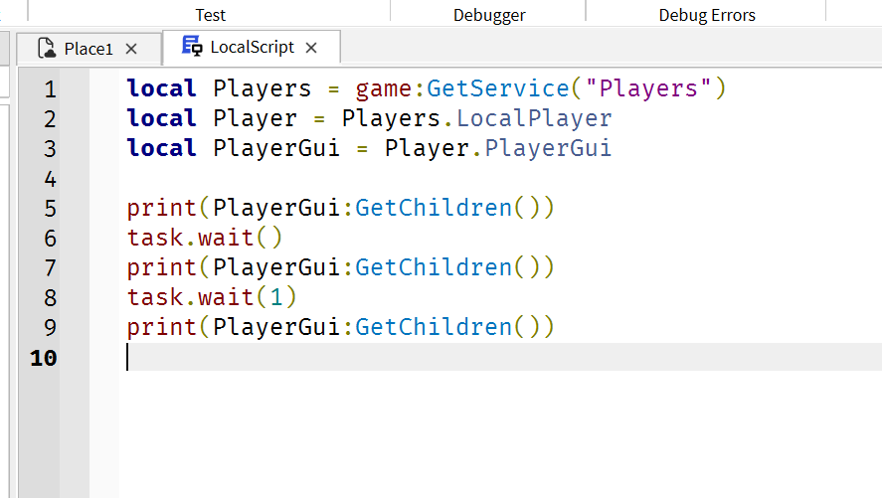This screenshot has height=498, width=882.
Task: Click the LocalScript tab script icon
Action: coord(192,46)
